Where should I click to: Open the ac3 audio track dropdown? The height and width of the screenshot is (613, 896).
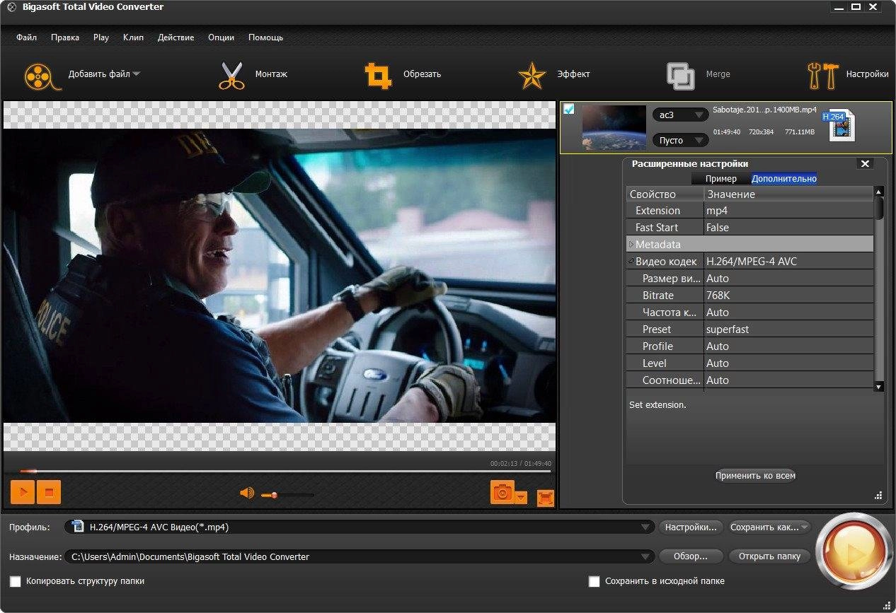(680, 115)
